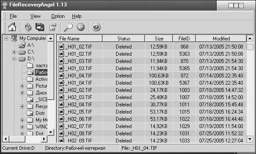
Task: Click the Help question mark icon
Action: click(96, 27)
